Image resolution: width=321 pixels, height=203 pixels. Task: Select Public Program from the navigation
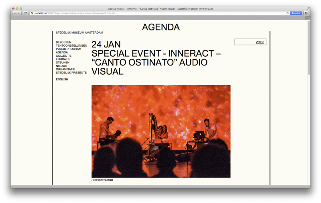tap(68, 49)
